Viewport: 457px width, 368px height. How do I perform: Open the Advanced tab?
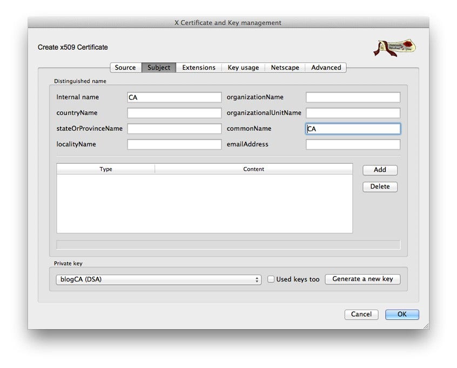326,68
